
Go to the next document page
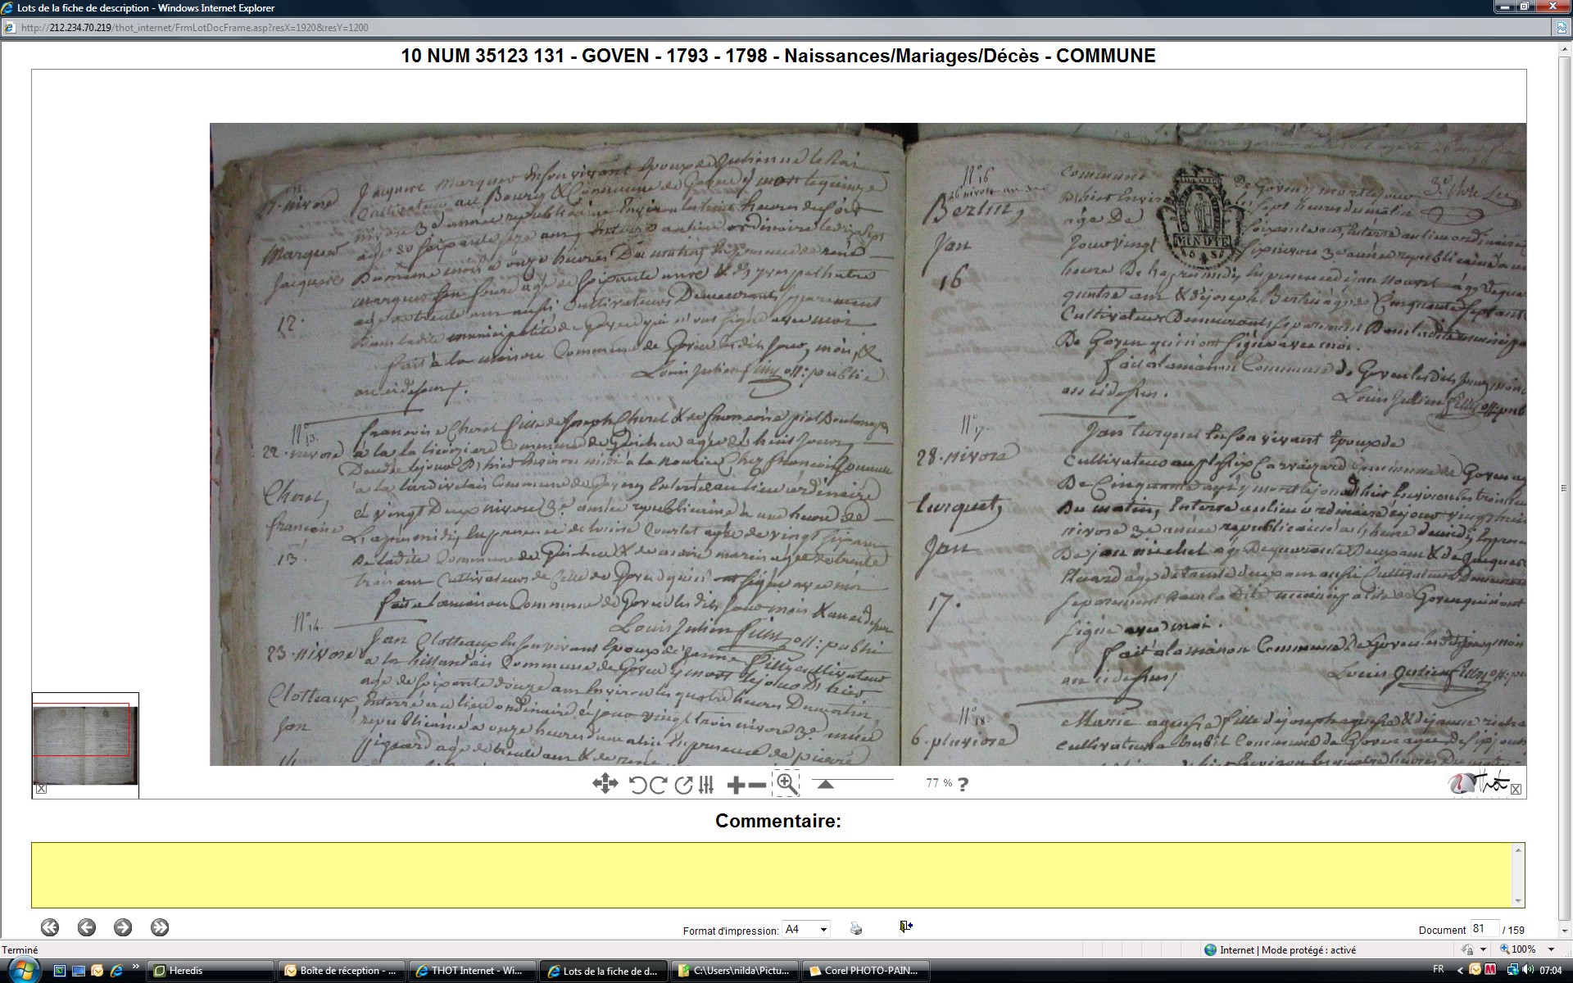click(123, 927)
